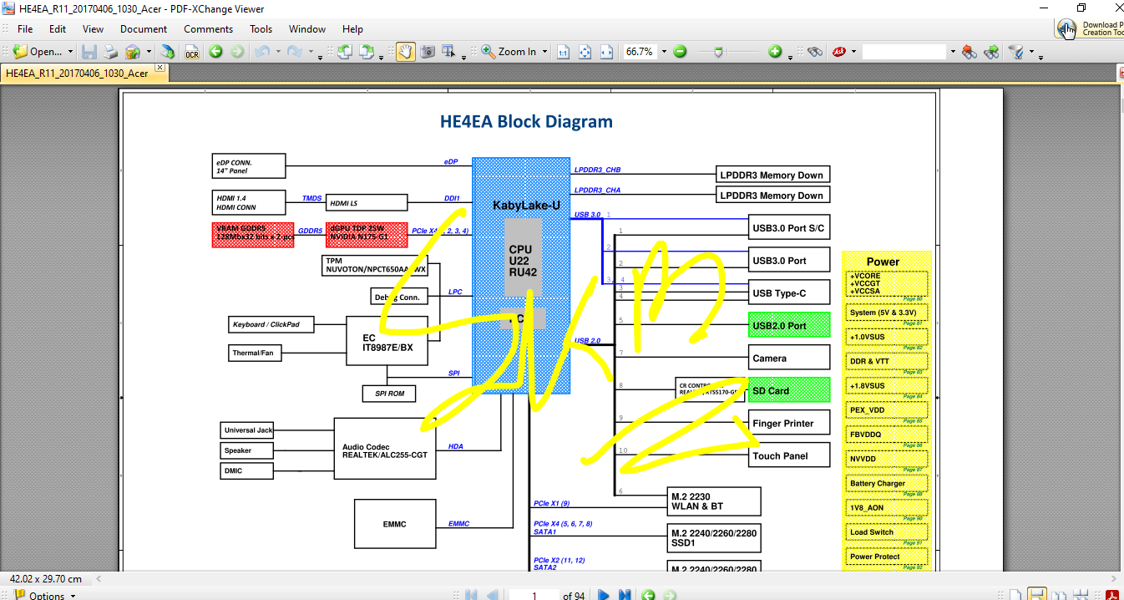Open the Undo history dropdown arrow

(x=277, y=52)
